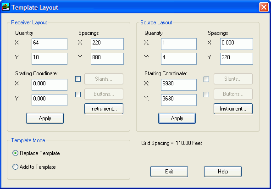Screen dimensions: 271x189
Task: Tick the Source Layout Slants checkbox
Action: click(206, 79)
